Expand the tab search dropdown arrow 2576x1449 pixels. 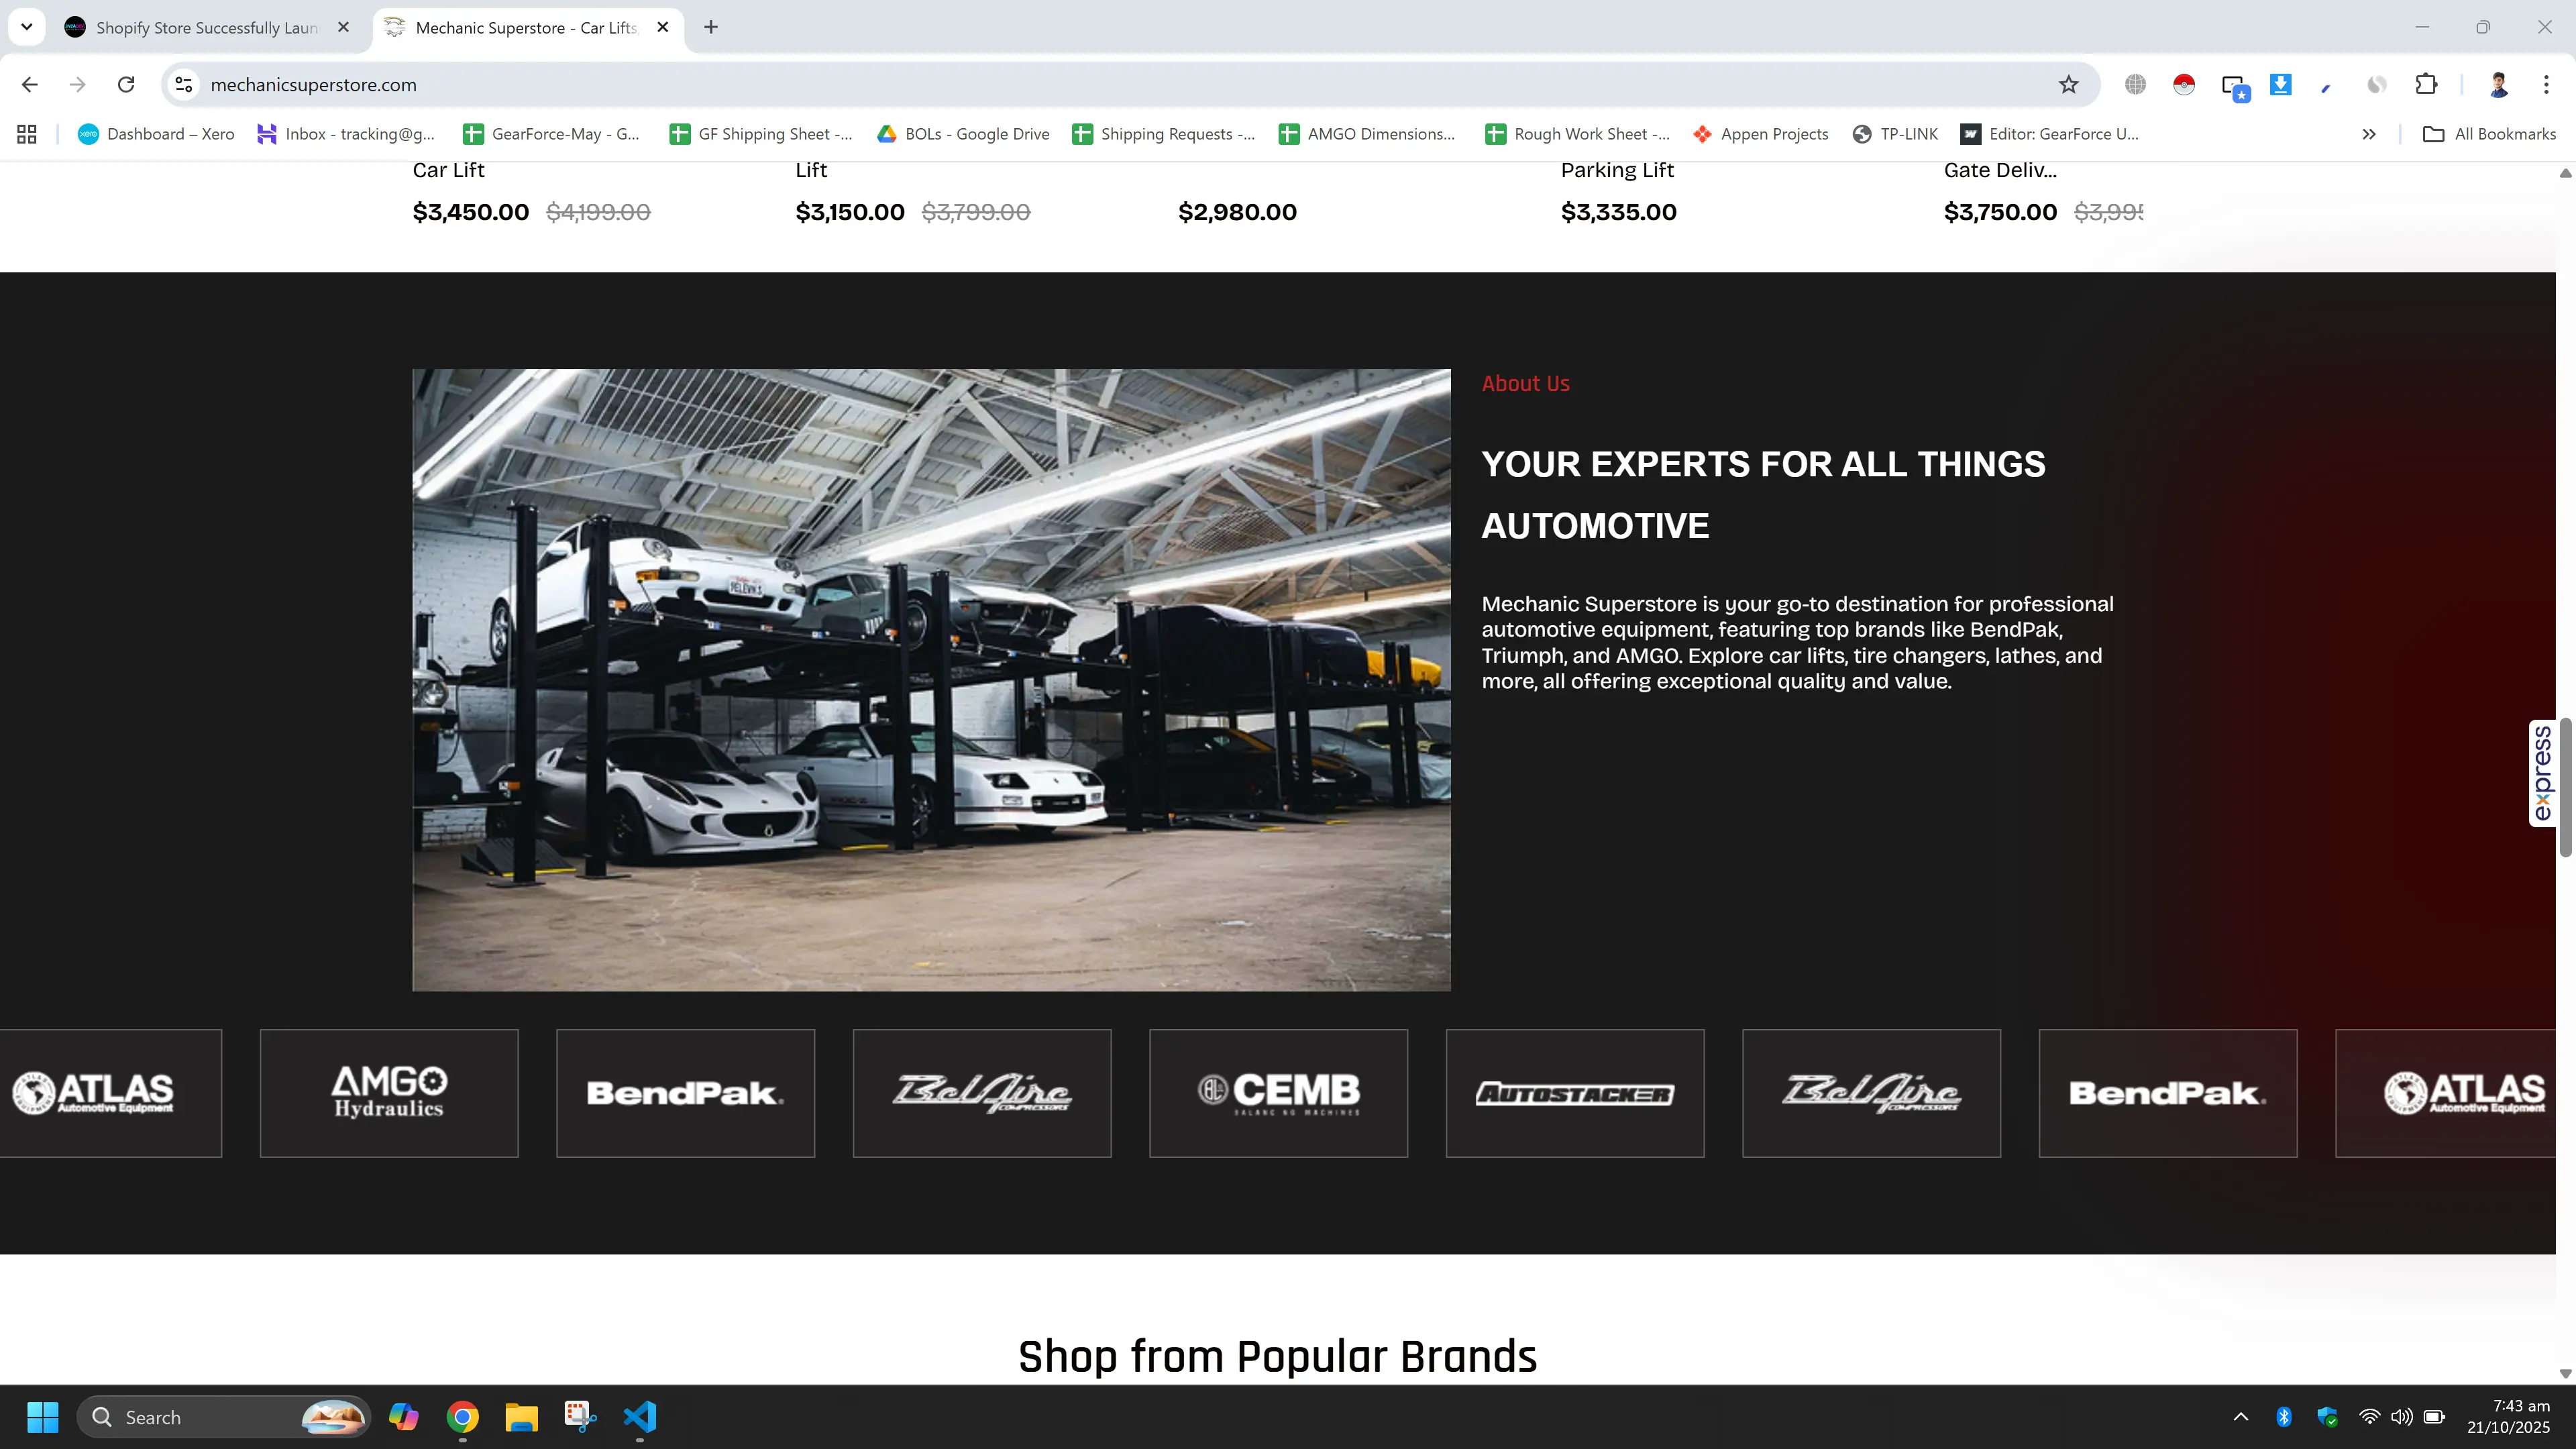coord(27,27)
